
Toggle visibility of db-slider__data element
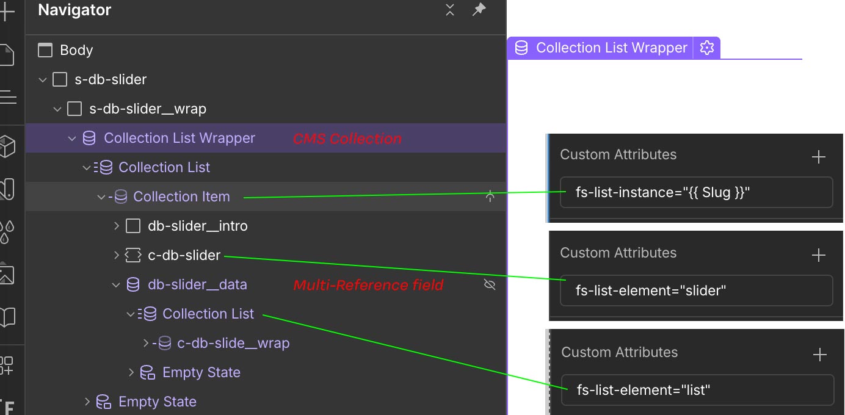pyautogui.click(x=489, y=285)
